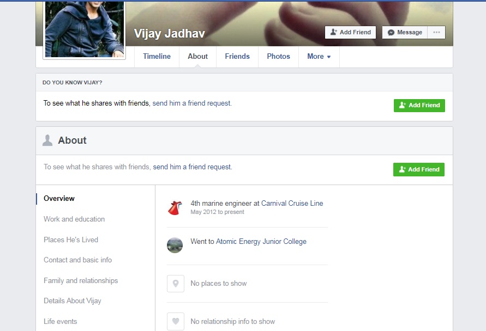The image size is (486, 331).
Task: Open Details About Vijay section
Action: (x=72, y=301)
